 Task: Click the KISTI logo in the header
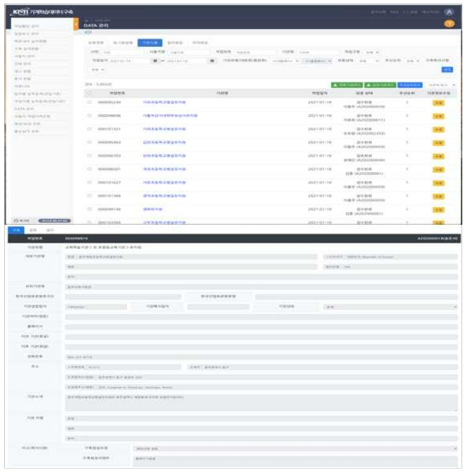(x=20, y=12)
